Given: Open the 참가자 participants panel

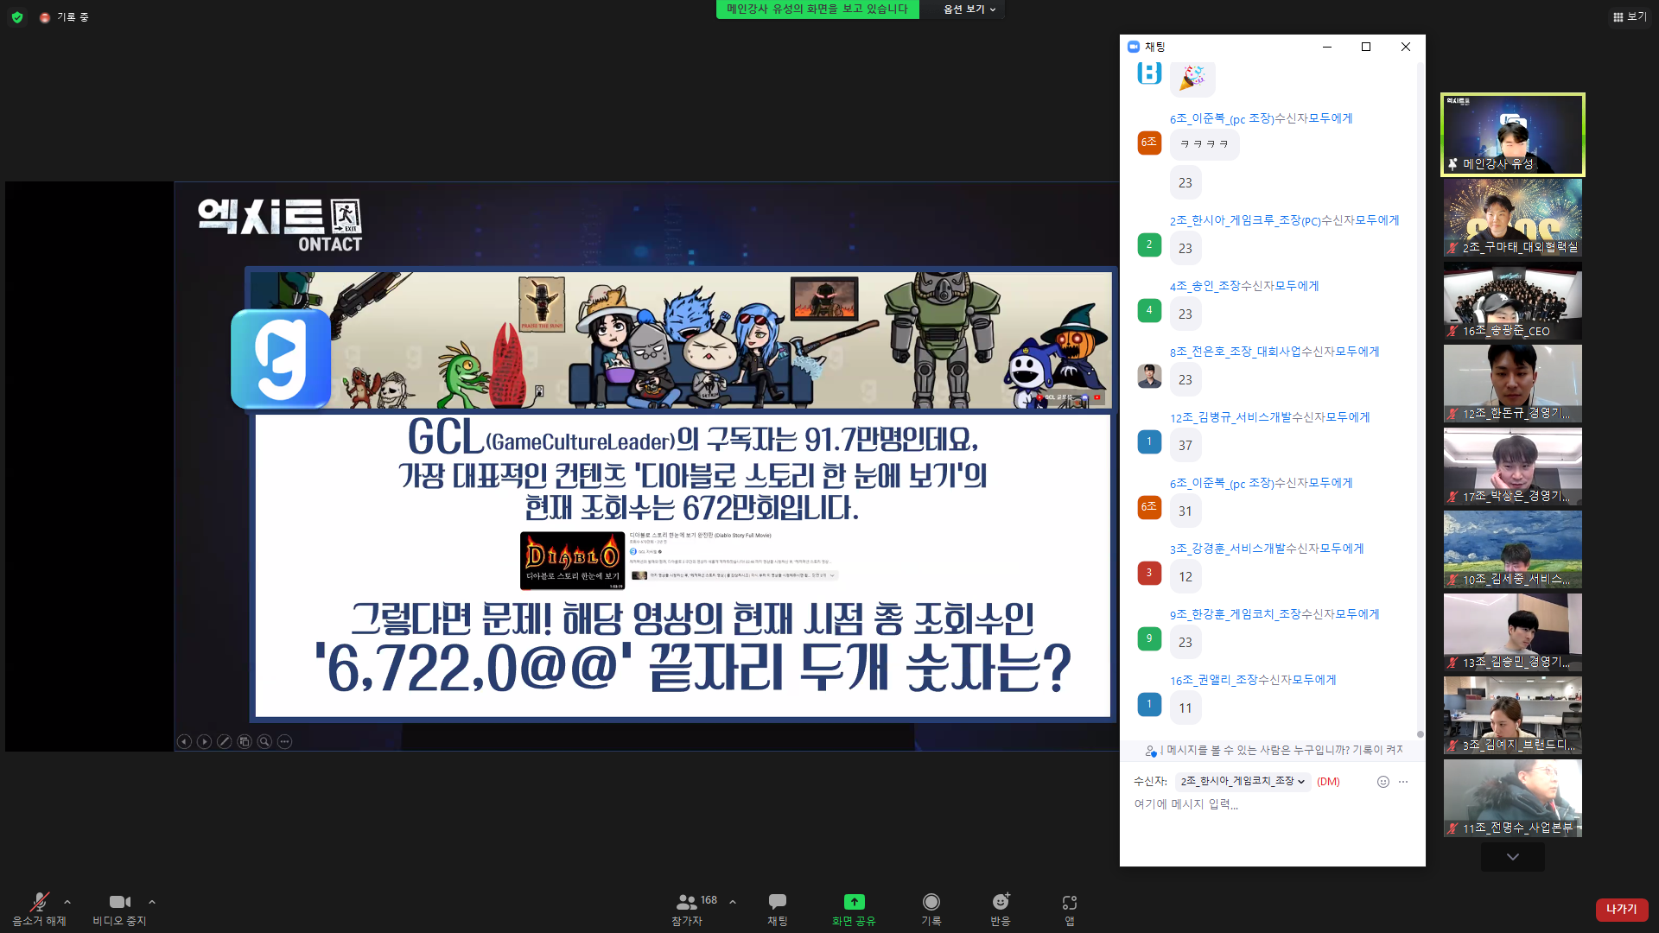Looking at the screenshot, I should [687, 903].
